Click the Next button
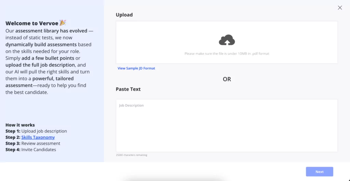Image resolution: width=350 pixels, height=181 pixels. 320,172
